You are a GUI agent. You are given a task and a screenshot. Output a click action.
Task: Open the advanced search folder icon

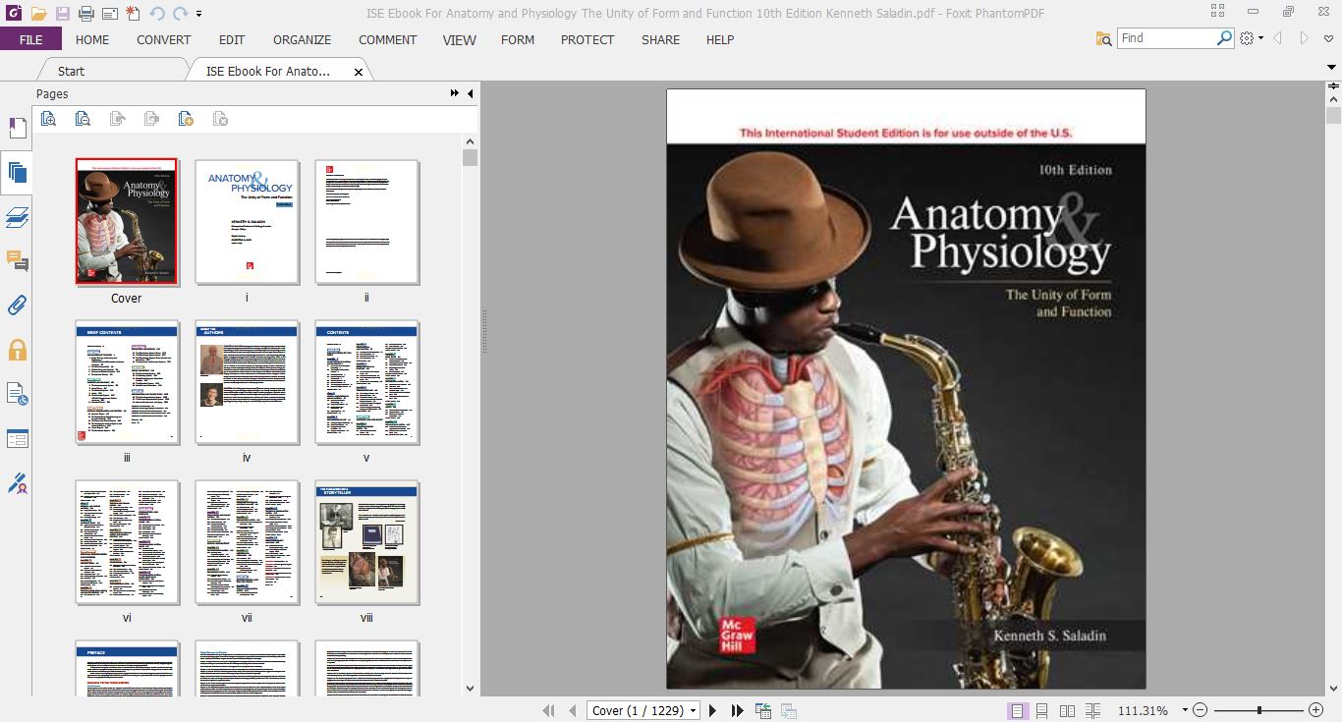click(1104, 38)
